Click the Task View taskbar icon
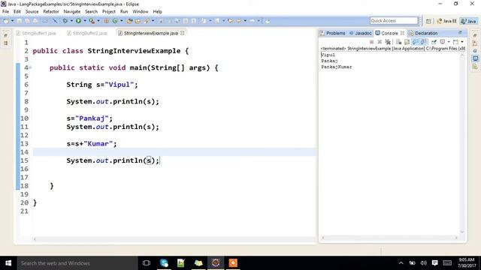This screenshot has height=270, width=481. click(x=147, y=263)
